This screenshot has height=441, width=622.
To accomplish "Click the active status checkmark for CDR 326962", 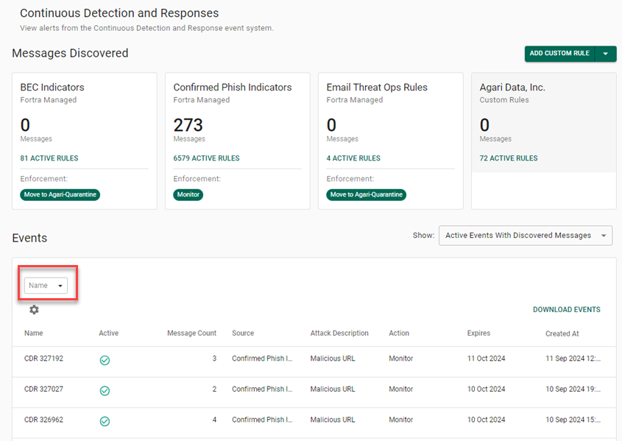I will coord(105,420).
